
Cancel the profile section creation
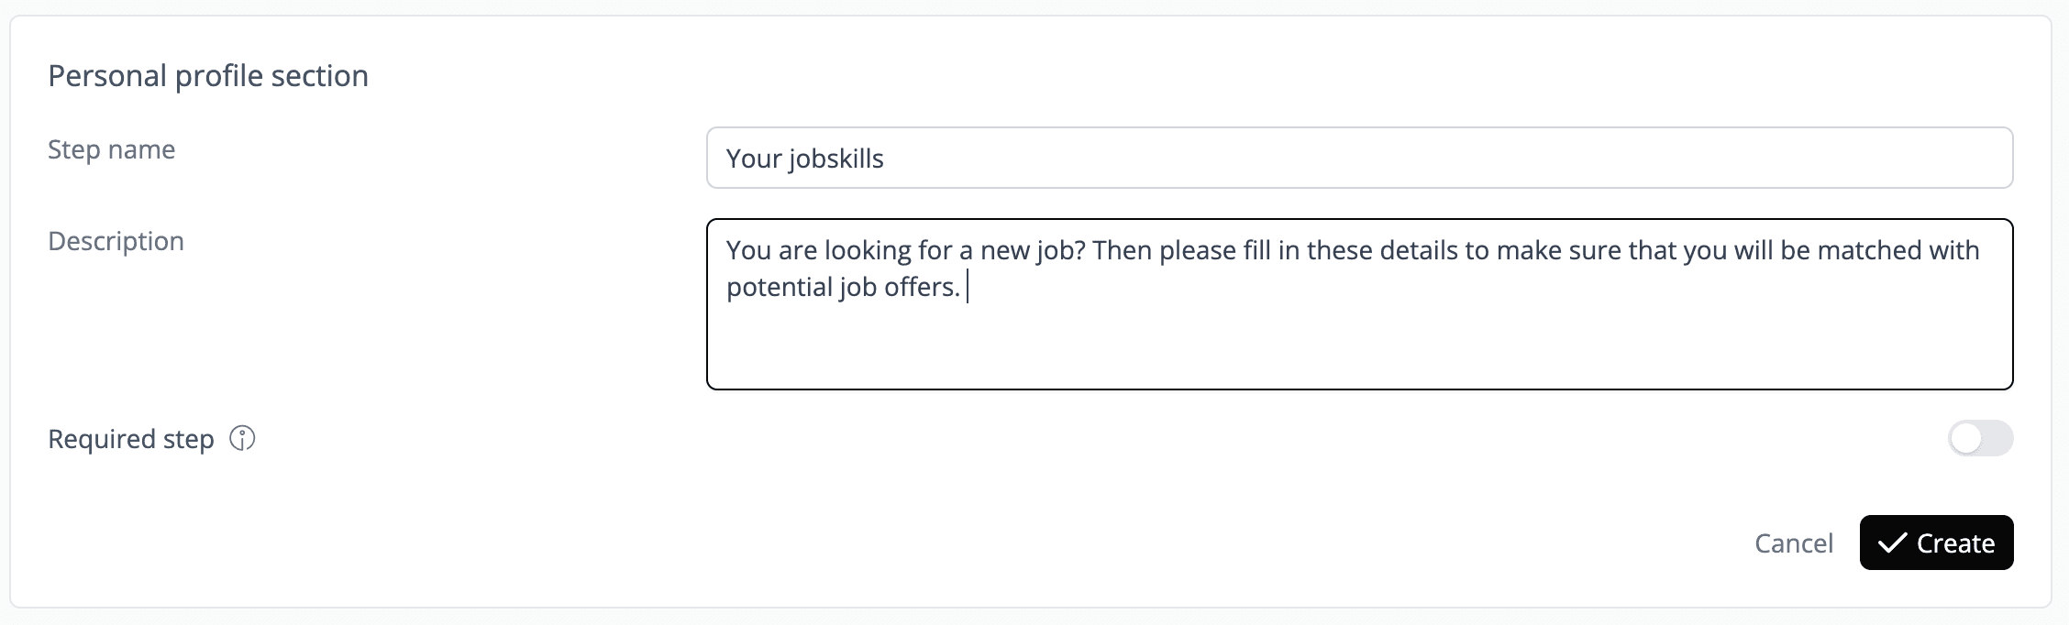[x=1793, y=543]
